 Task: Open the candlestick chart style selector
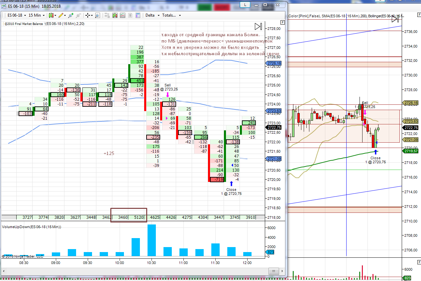(x=51, y=15)
